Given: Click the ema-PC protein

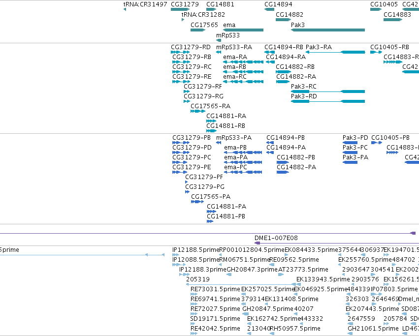Looking at the screenshot, I should tap(243, 172).
